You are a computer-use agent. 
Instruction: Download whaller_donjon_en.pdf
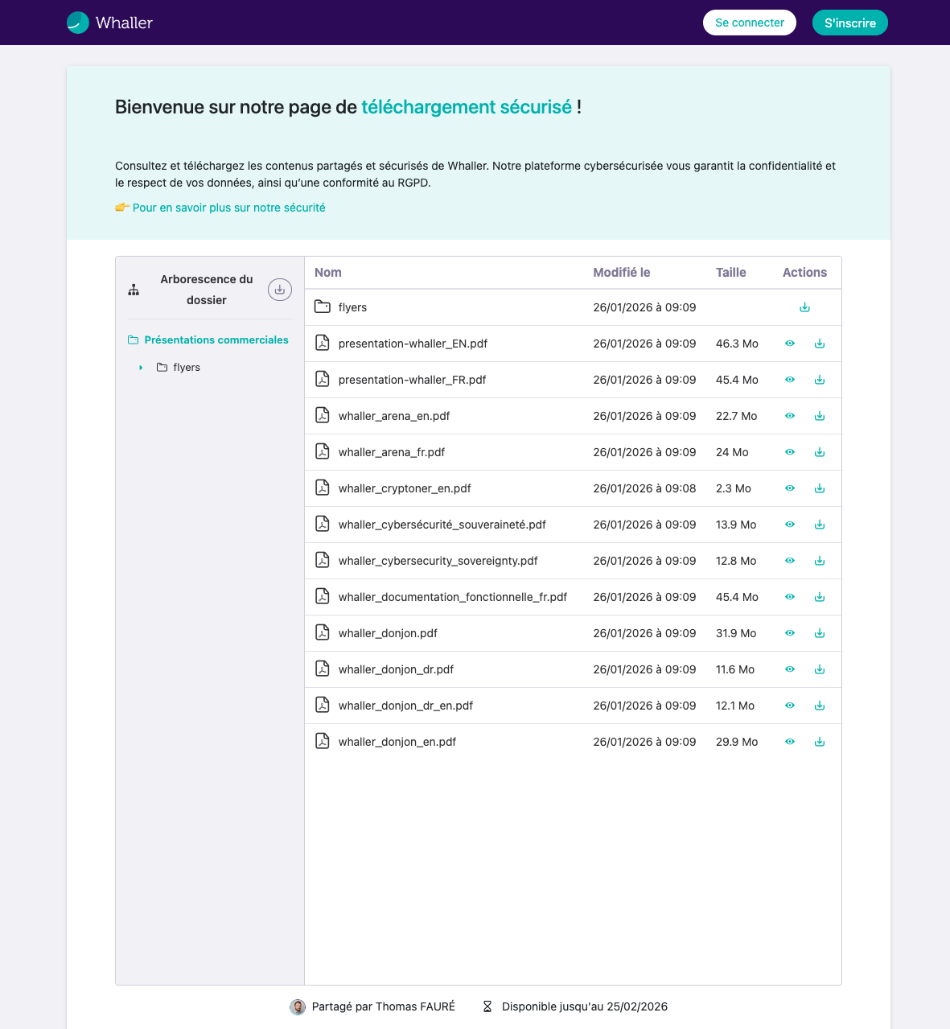tap(820, 742)
